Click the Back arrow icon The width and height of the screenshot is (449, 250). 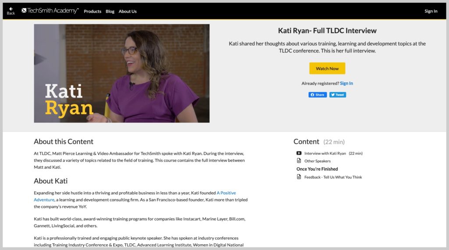[11, 9]
